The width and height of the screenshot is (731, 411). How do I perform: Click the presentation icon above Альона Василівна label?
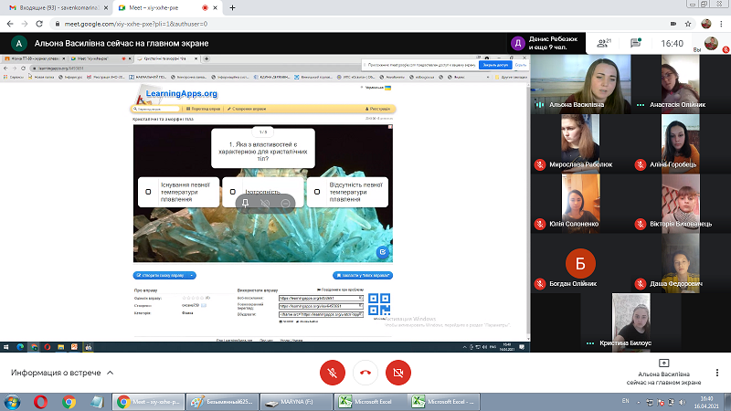(x=664, y=363)
